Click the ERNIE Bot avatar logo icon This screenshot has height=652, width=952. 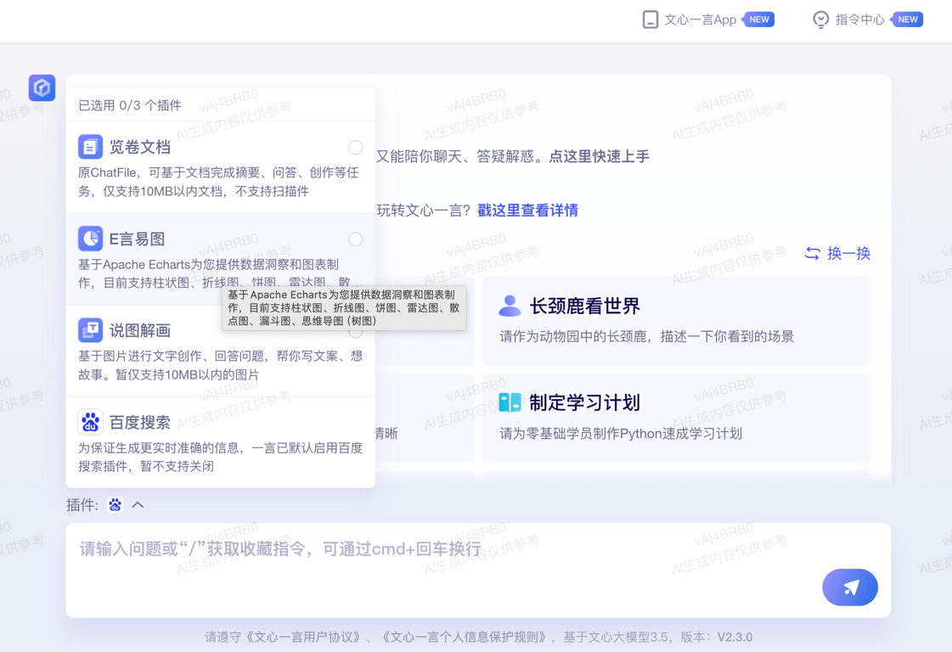coord(42,88)
